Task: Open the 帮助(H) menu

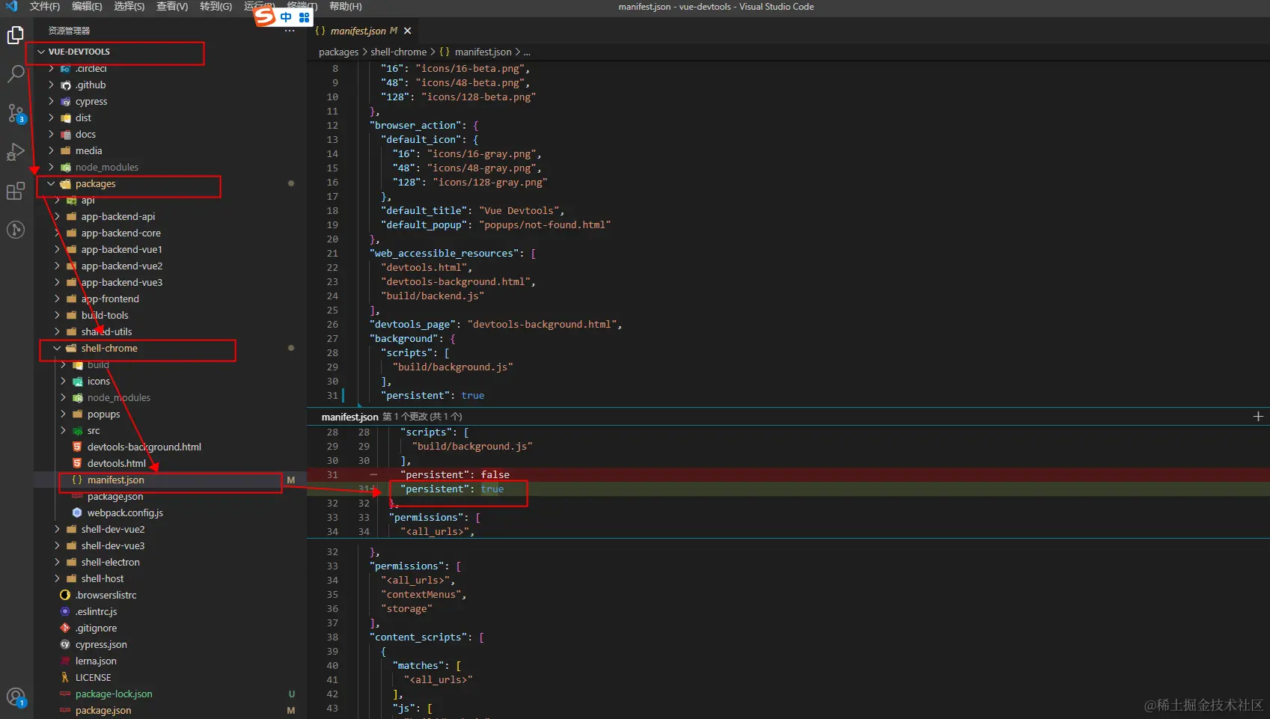Action: point(346,7)
